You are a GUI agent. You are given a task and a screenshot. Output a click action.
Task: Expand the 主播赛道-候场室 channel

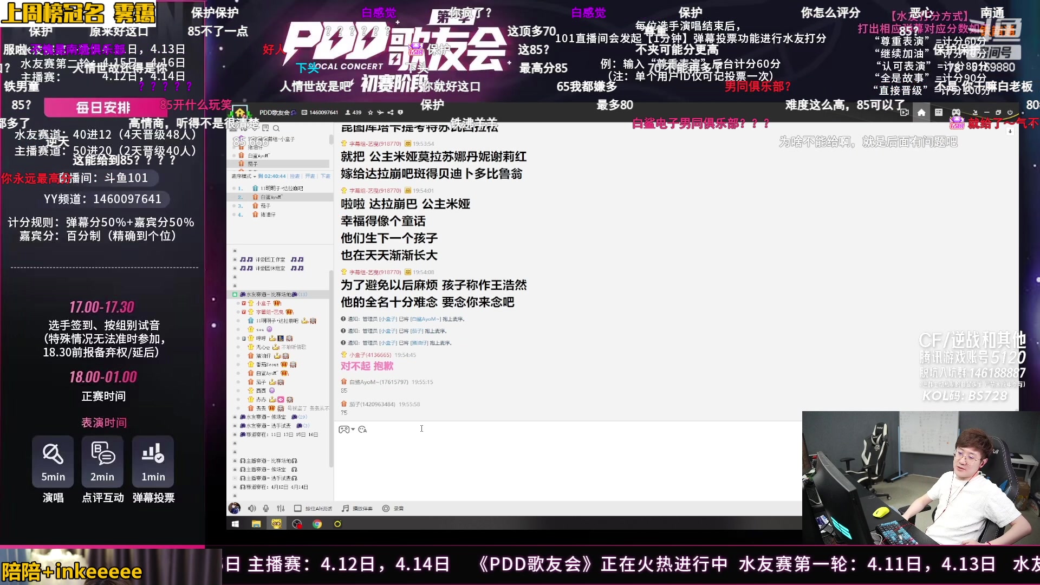[235, 470]
